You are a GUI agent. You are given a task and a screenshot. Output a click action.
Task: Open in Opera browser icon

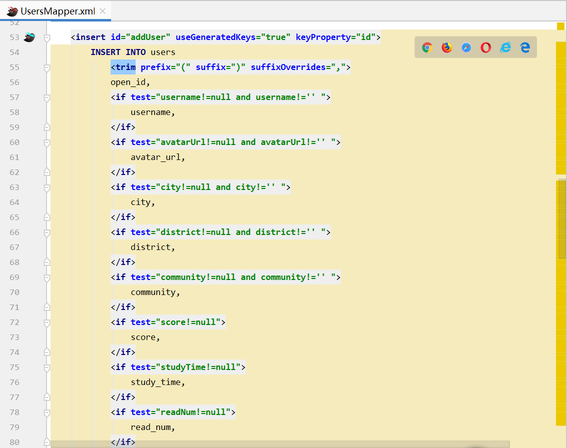click(x=486, y=47)
